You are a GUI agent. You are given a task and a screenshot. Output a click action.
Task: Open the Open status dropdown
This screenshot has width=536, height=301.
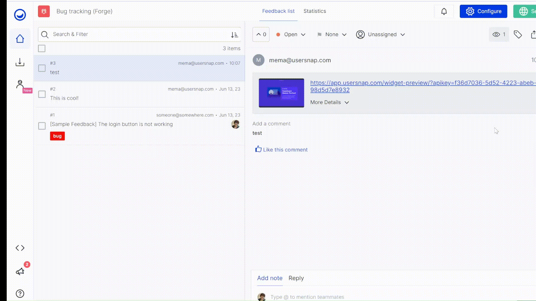point(291,35)
